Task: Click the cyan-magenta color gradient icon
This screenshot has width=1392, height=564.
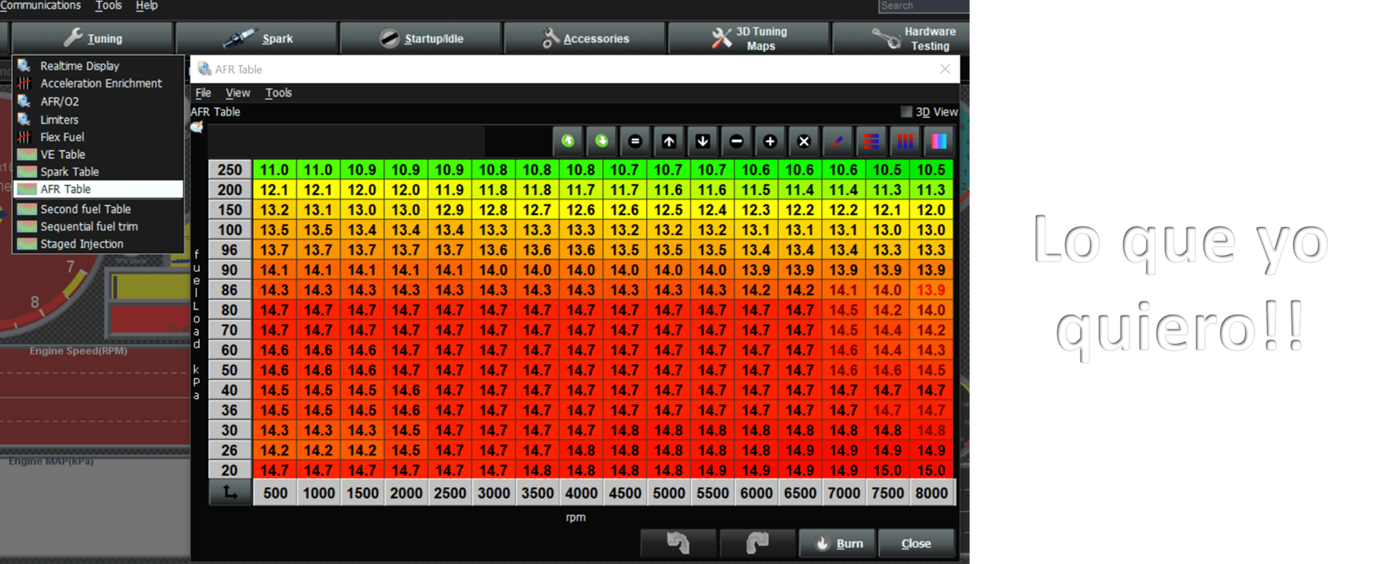Action: [x=938, y=141]
